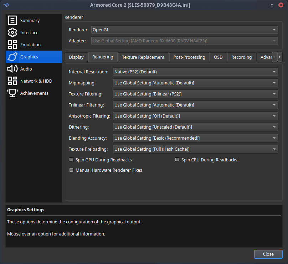Expand the Internal Resolution dropdown
This screenshot has height=264, width=288.
coord(195,72)
